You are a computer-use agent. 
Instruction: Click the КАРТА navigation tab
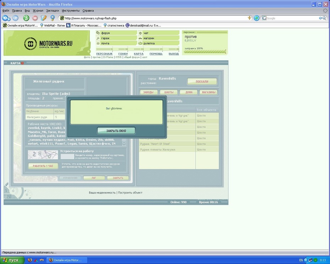[x=139, y=54]
